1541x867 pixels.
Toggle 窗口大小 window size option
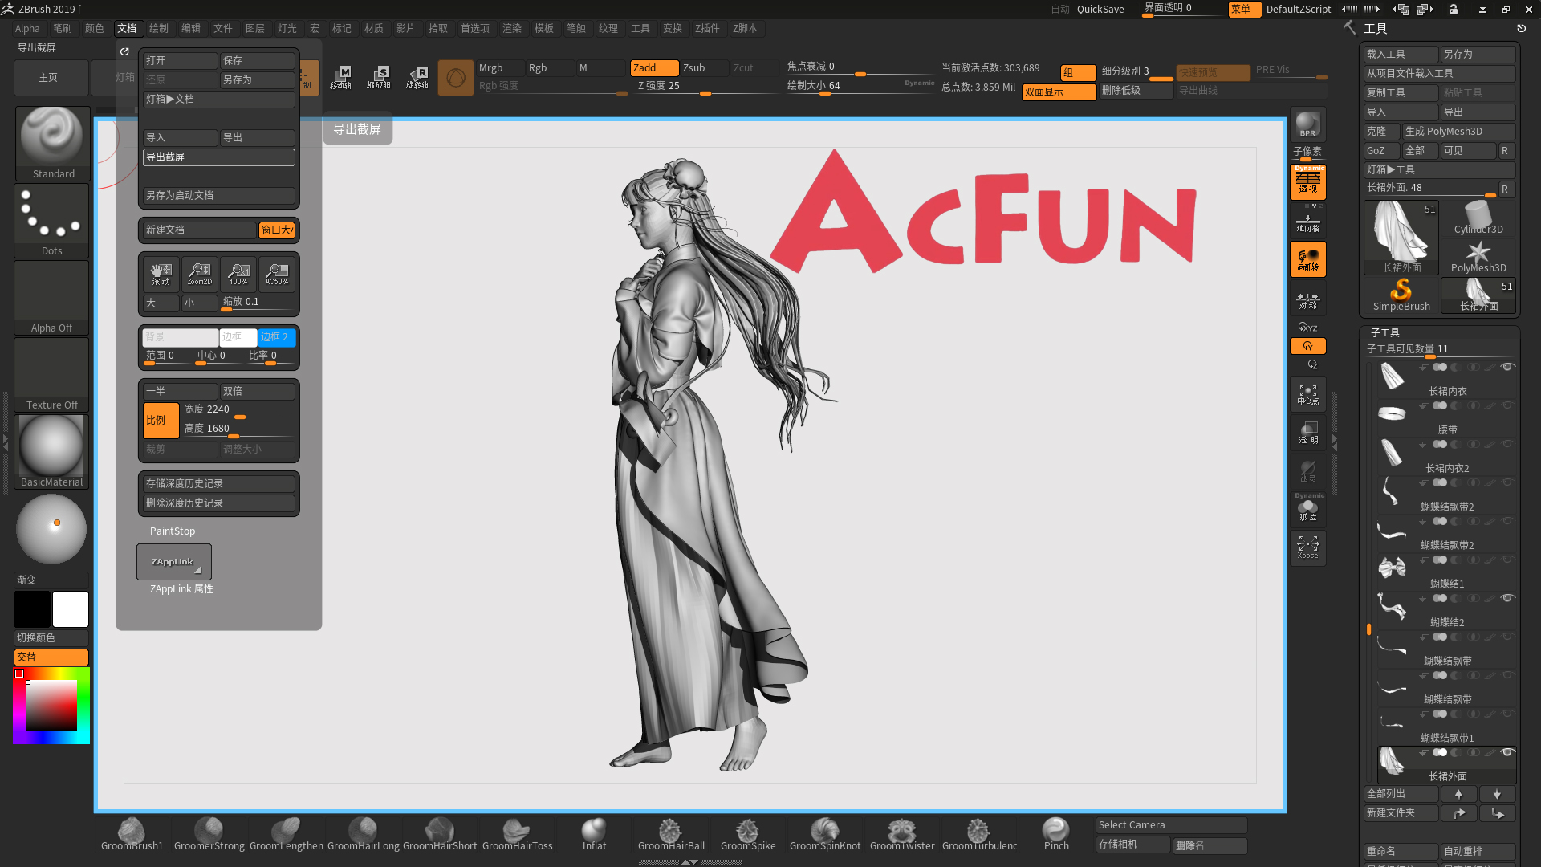click(278, 230)
